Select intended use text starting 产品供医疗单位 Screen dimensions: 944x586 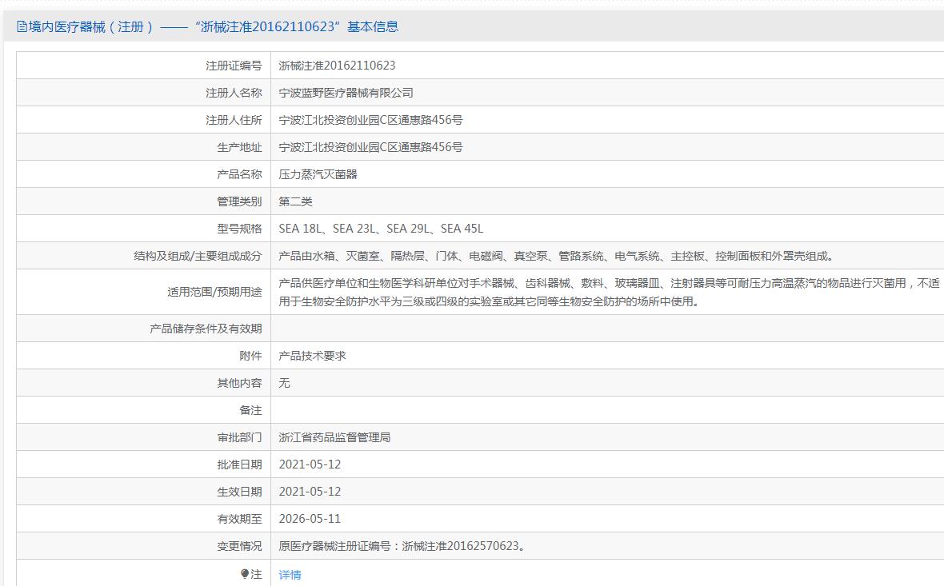click(x=610, y=292)
